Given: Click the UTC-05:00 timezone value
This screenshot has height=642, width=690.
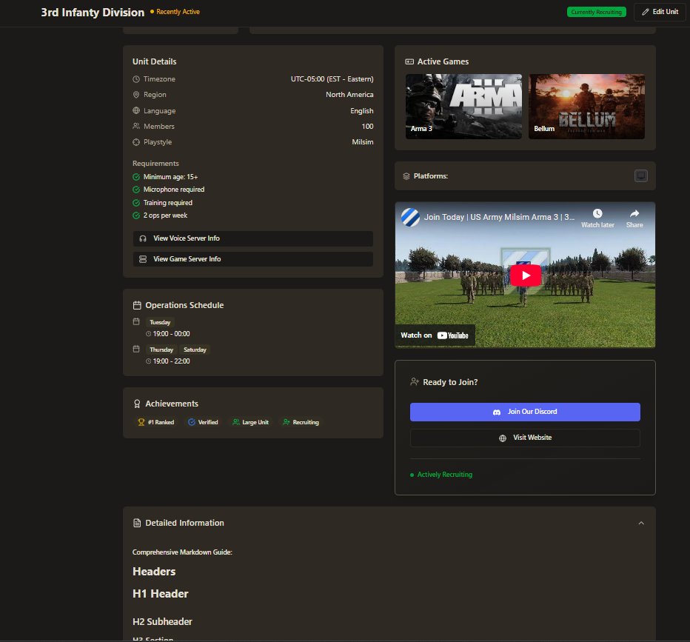Looking at the screenshot, I should pyautogui.click(x=332, y=79).
